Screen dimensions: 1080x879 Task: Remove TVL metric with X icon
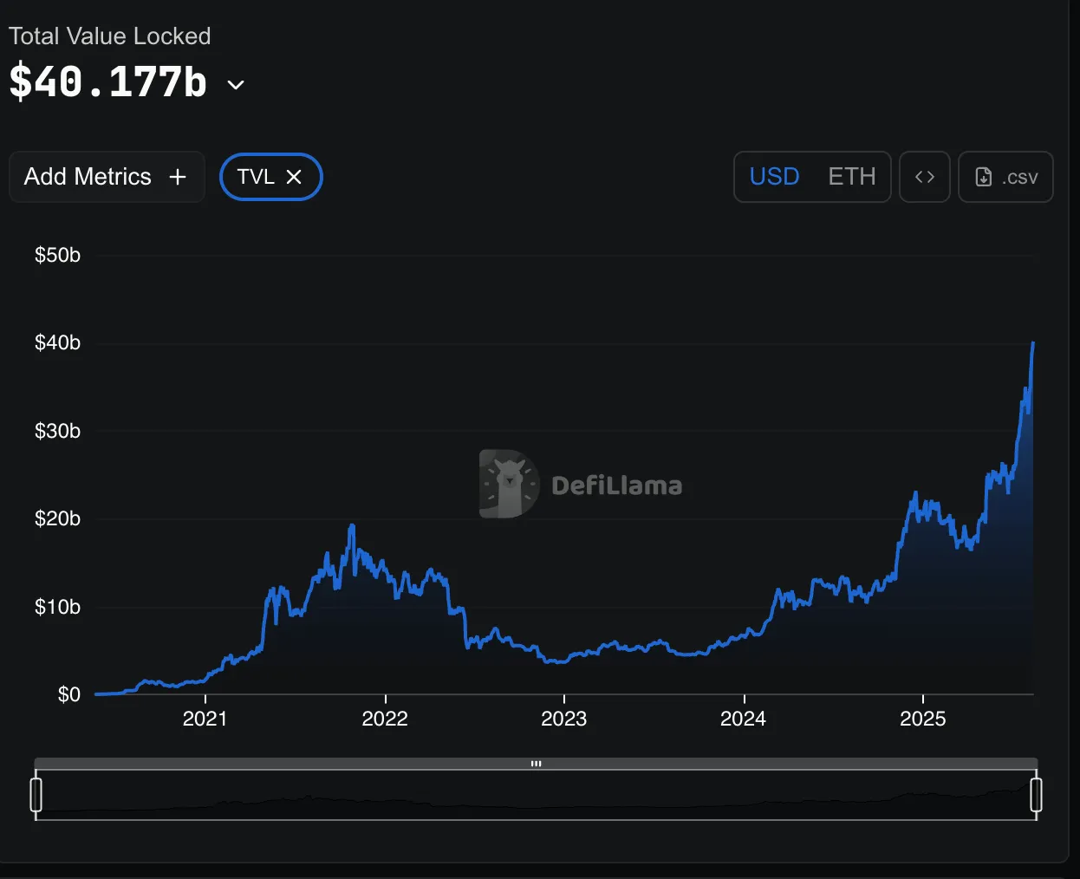(294, 177)
